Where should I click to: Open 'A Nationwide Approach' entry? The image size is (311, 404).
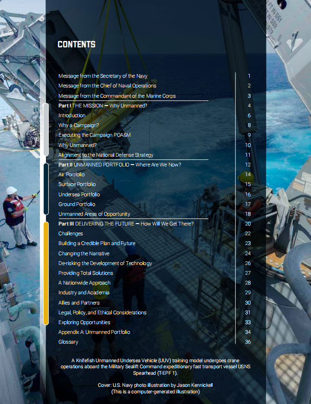point(84,283)
